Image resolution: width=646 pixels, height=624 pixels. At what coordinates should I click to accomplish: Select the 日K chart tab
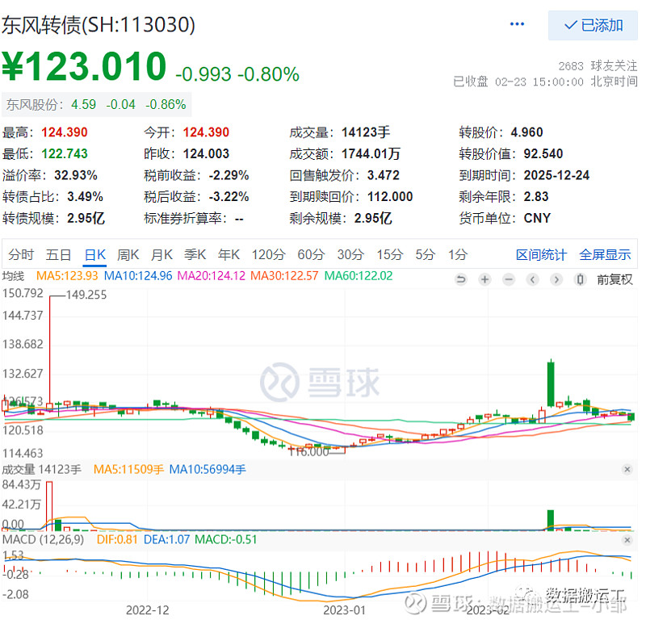[95, 254]
